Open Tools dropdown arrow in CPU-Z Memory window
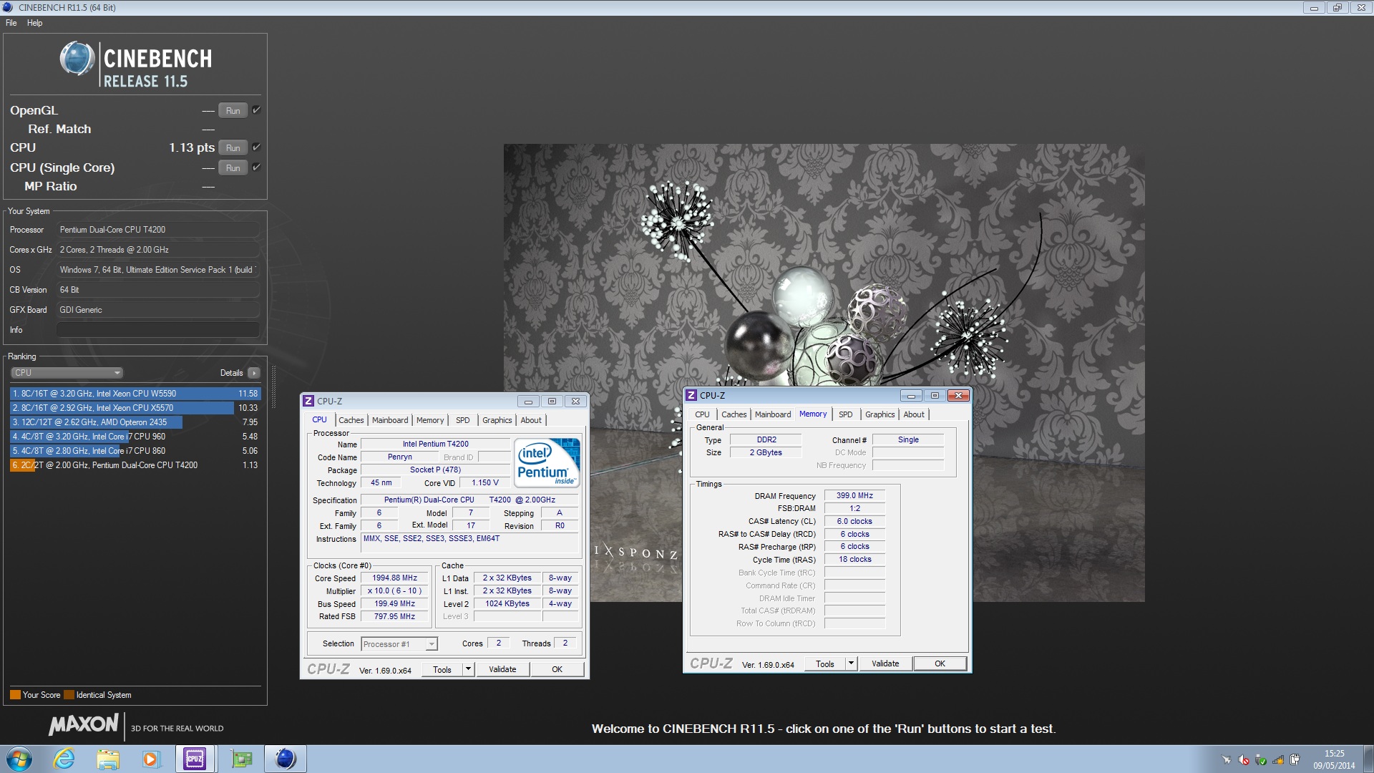This screenshot has height=773, width=1374. pos(851,663)
